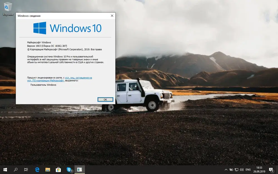
Task: Open Skype with its pending notification
Action: point(69,169)
